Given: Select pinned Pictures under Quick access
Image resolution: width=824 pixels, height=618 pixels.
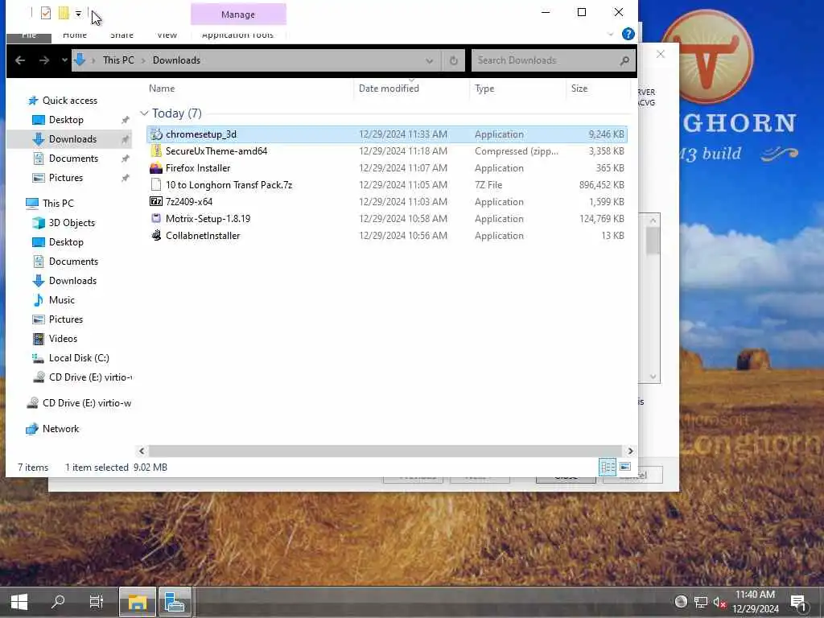Looking at the screenshot, I should 66,178.
